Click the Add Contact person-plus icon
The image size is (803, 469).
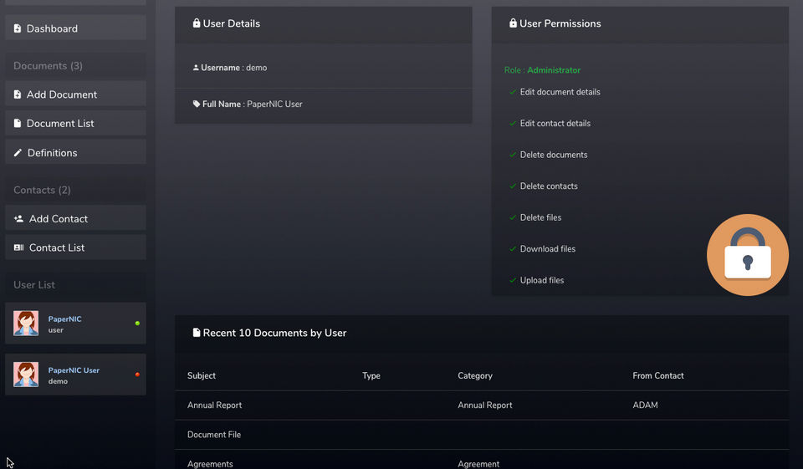click(18, 219)
